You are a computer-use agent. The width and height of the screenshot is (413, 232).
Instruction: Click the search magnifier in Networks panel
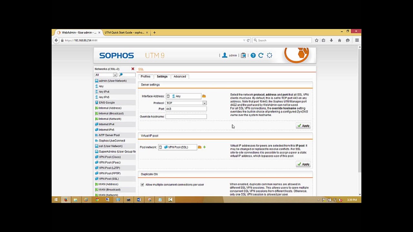click(121, 75)
